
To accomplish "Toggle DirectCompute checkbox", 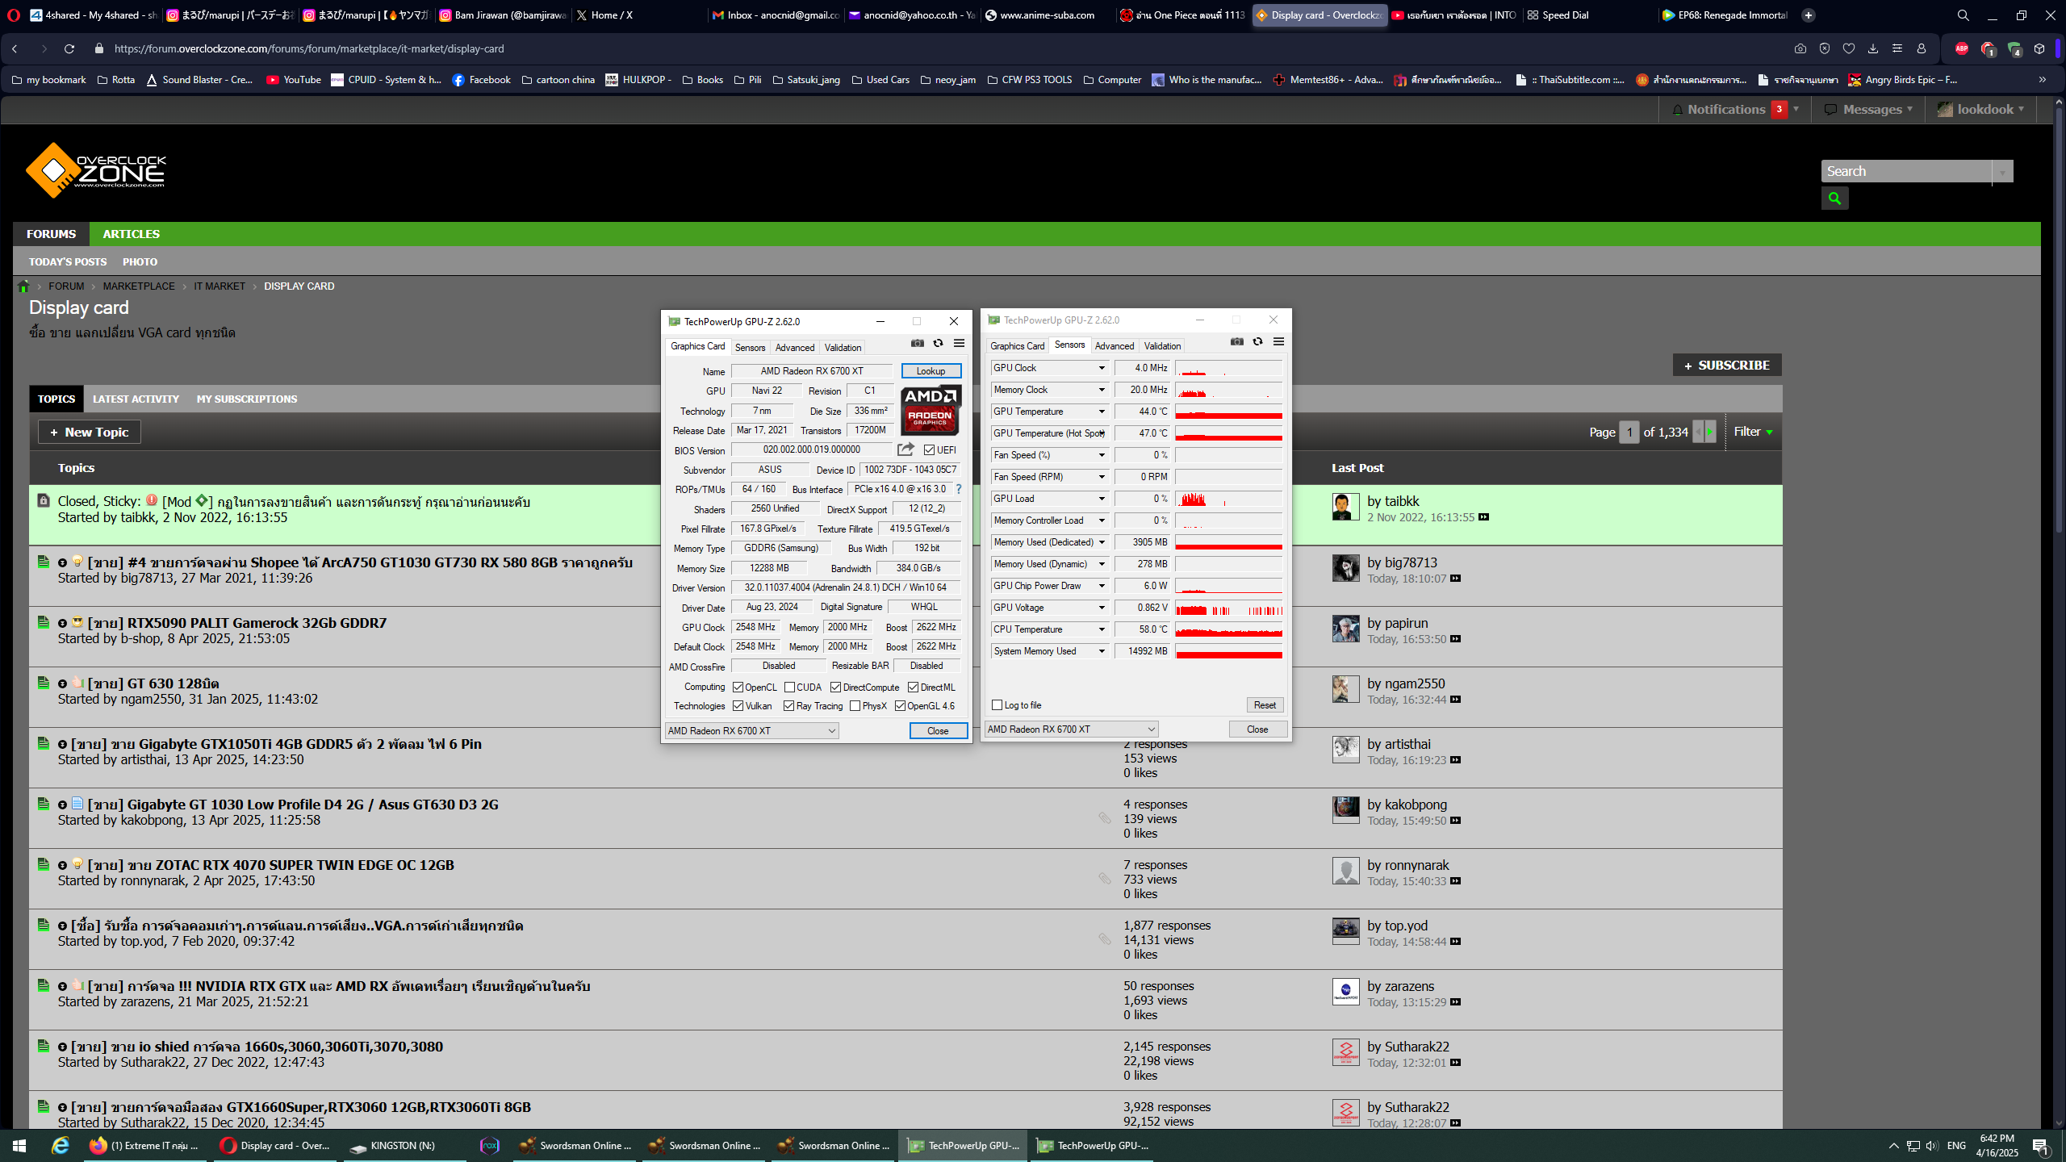I will (x=835, y=688).
